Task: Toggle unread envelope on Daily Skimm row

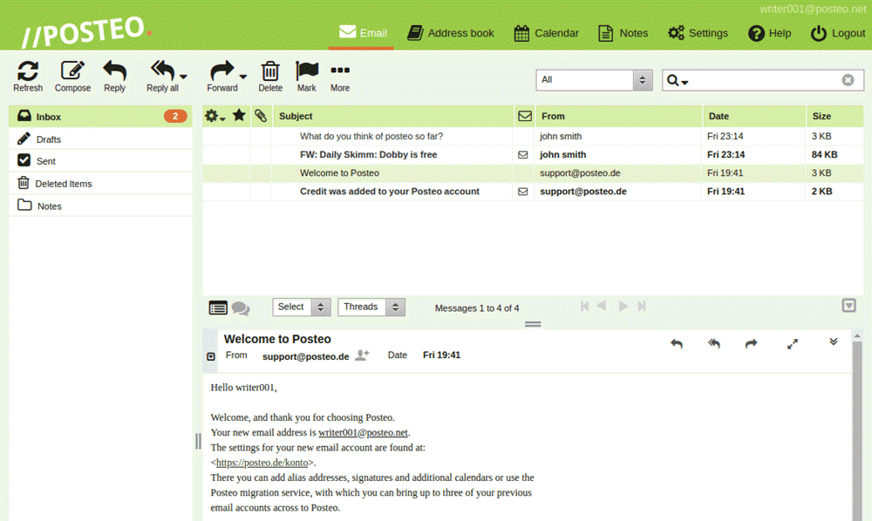Action: click(x=522, y=154)
